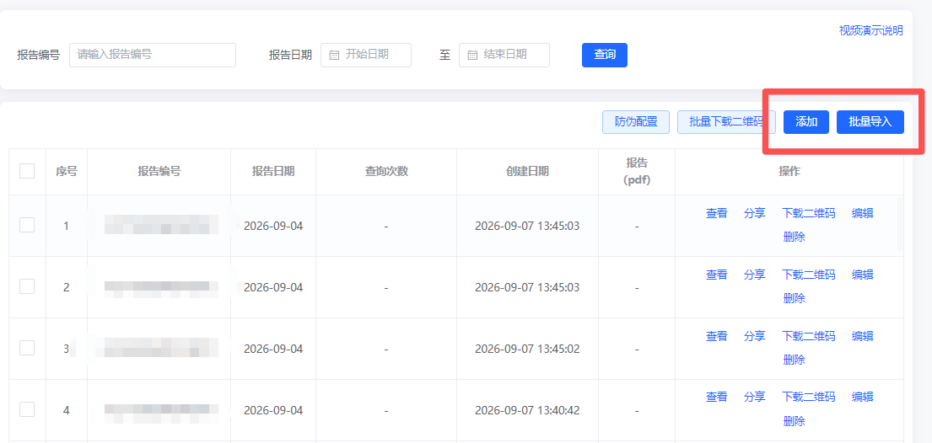This screenshot has width=932, height=443.
Task: Click the 批量导入 button
Action: 870,122
